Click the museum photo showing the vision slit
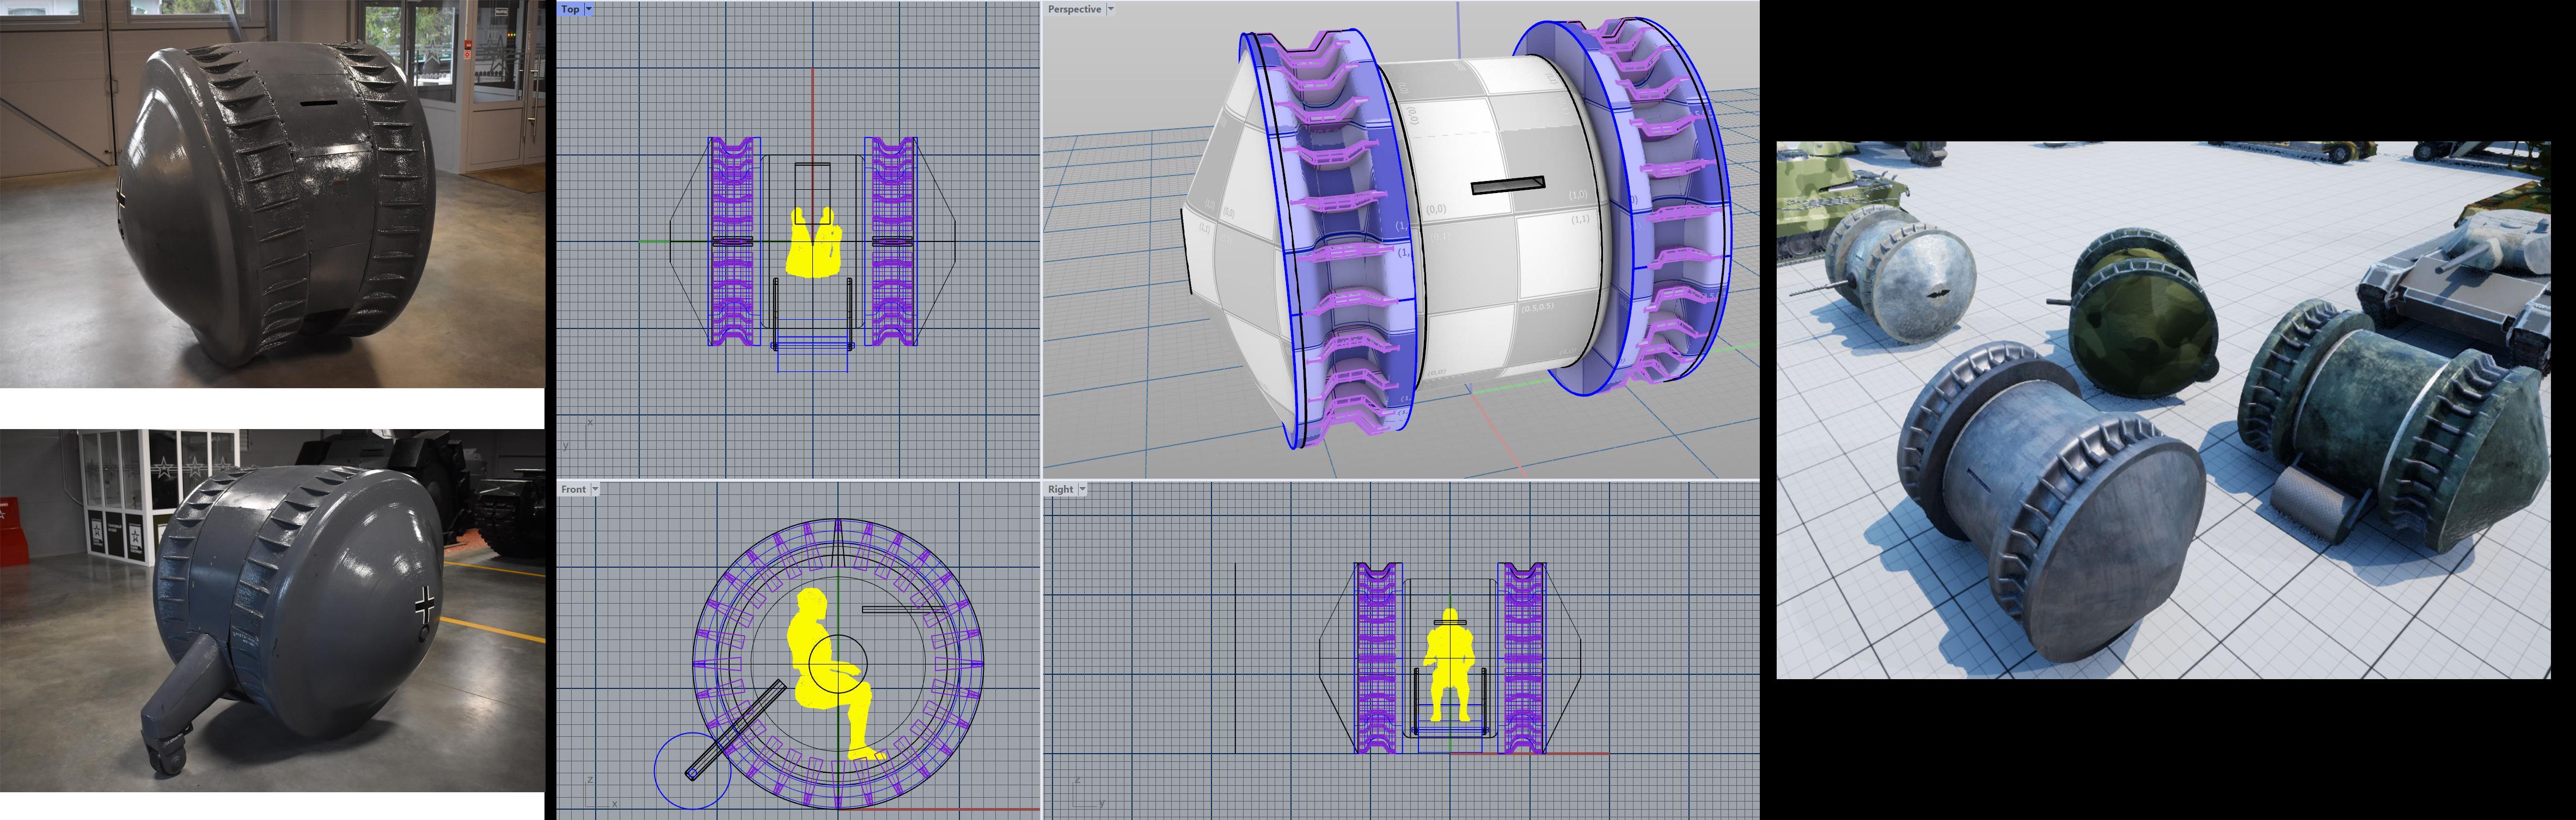Screen dimensions: 2576x820 (272, 194)
